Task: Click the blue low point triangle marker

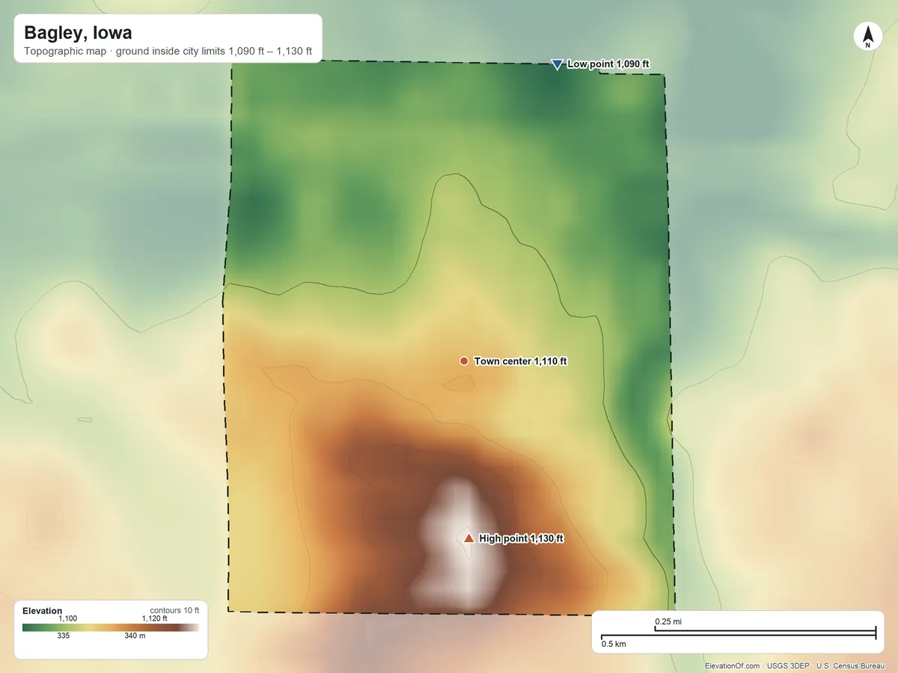Action: click(557, 65)
